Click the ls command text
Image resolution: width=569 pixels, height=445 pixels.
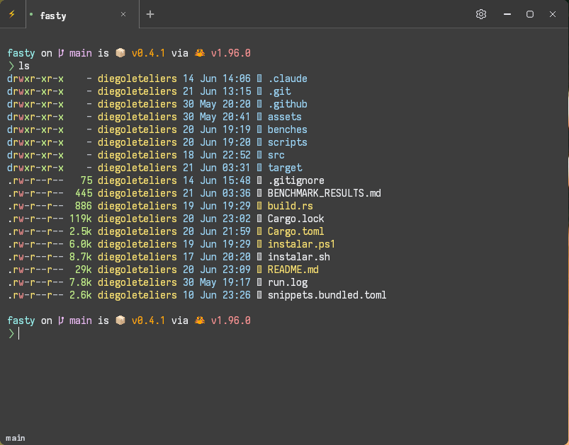(x=24, y=66)
